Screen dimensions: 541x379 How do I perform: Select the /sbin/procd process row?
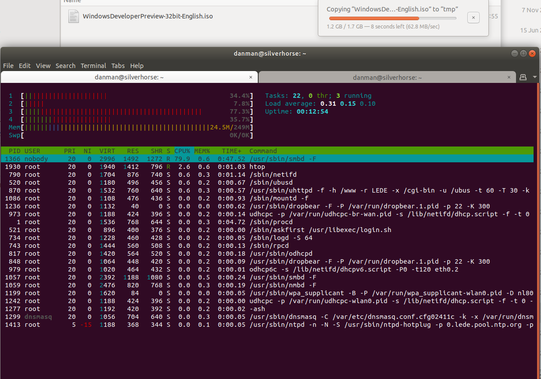click(267, 222)
